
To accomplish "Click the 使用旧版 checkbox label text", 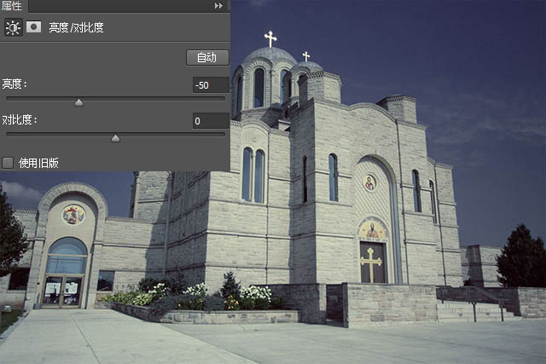I will [x=38, y=163].
